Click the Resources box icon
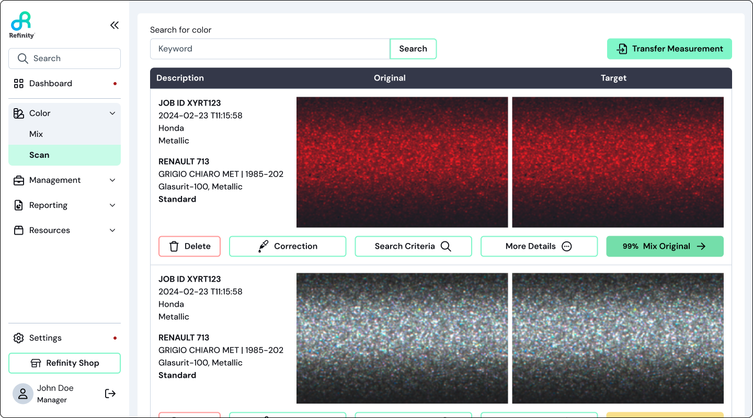The width and height of the screenshot is (753, 418). [19, 230]
